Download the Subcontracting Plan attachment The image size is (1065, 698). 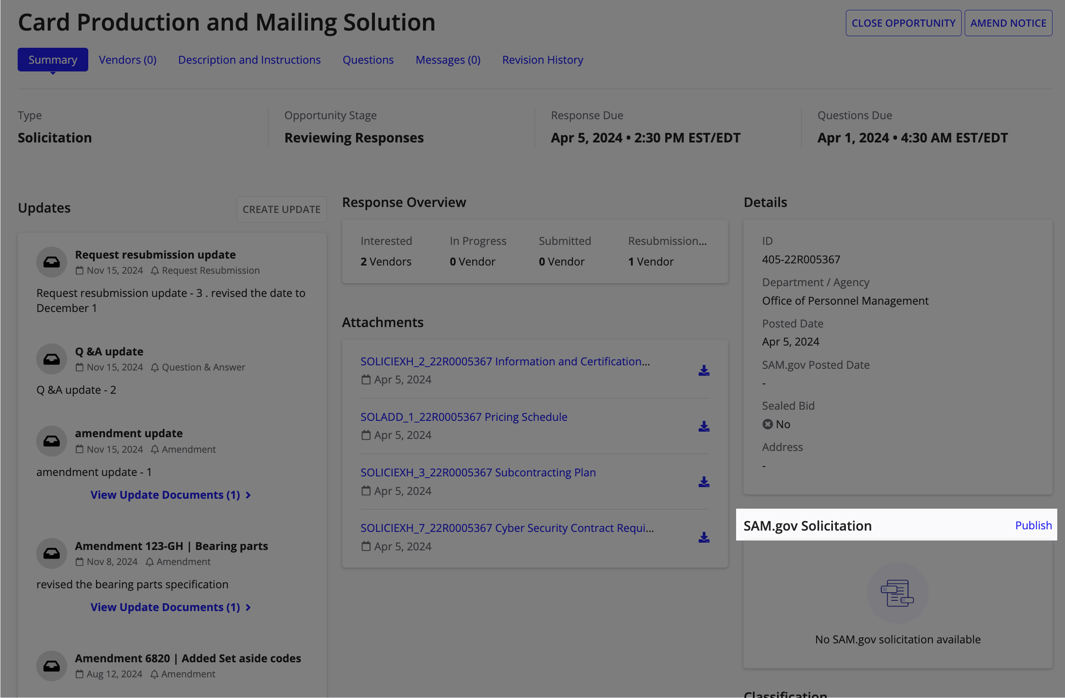coord(704,482)
